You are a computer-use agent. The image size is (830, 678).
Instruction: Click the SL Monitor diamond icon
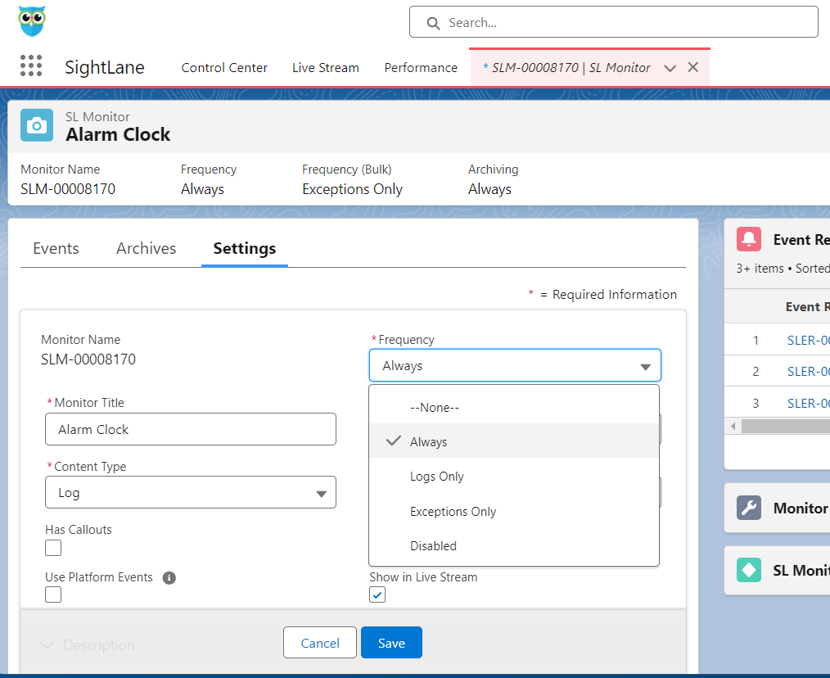point(748,570)
